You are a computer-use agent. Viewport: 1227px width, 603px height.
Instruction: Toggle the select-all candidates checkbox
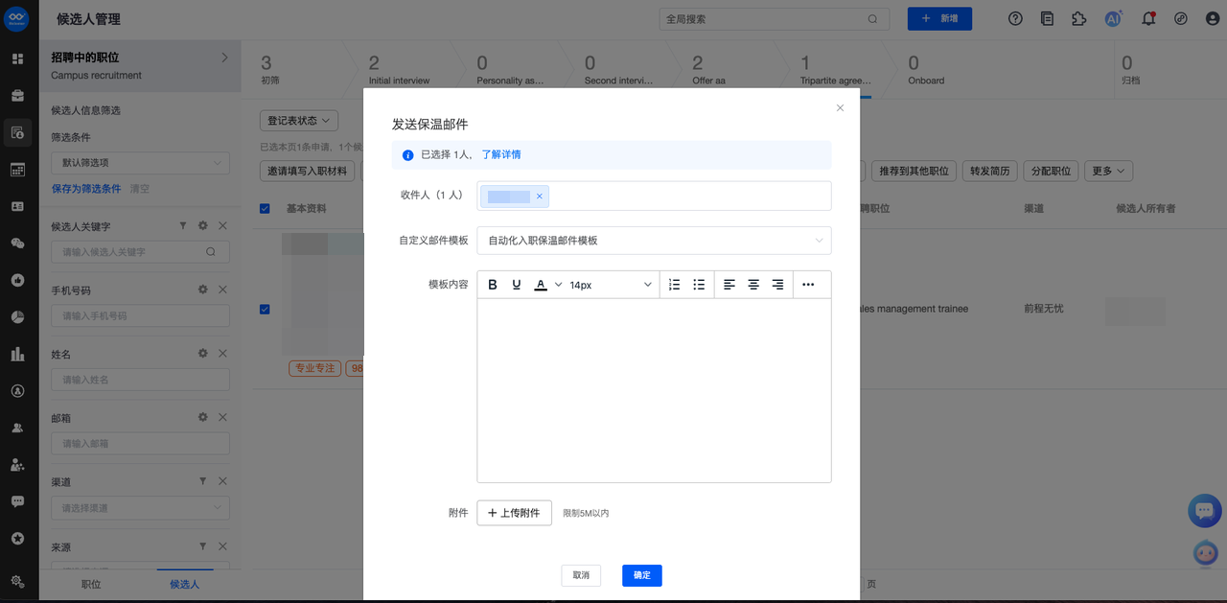[x=265, y=209]
